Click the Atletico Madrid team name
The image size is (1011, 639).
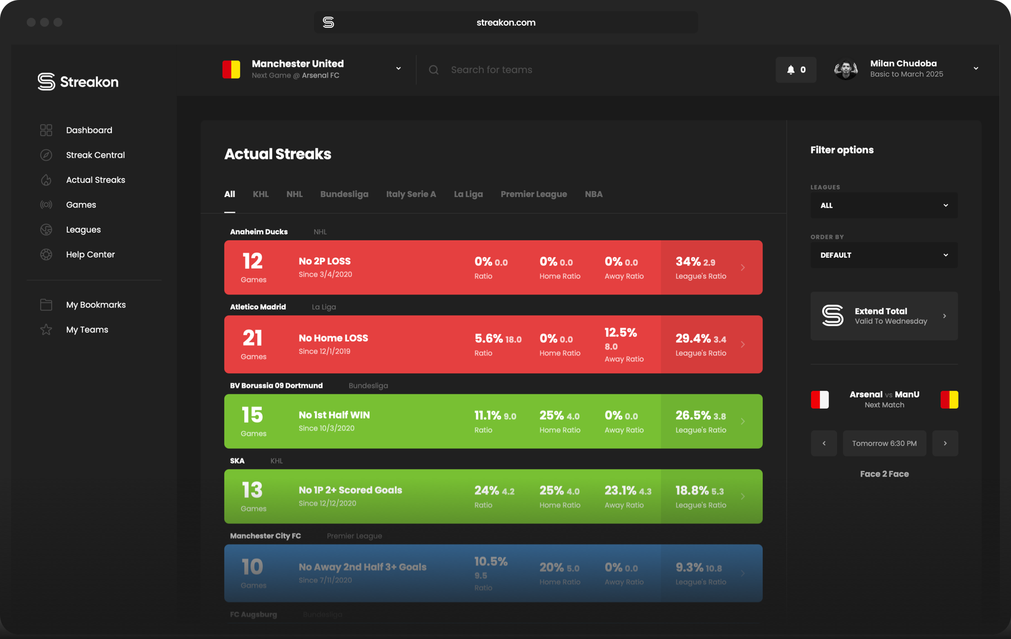click(x=258, y=307)
